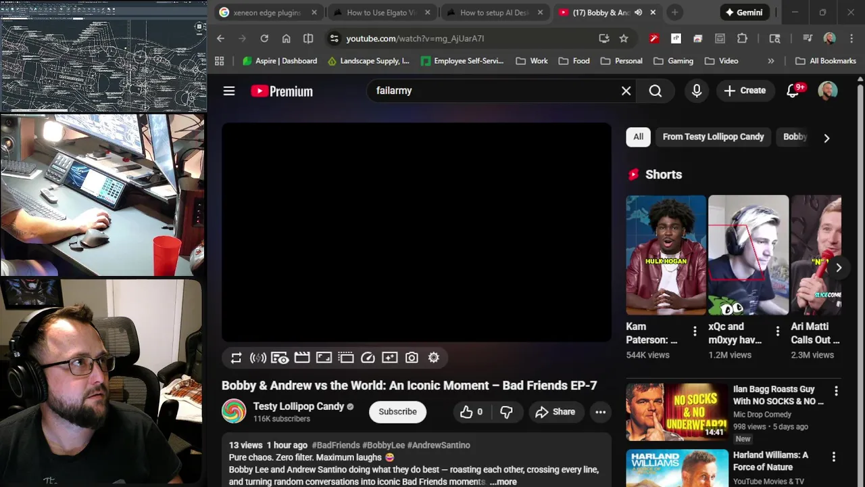Show next Shorts with right arrow
Screen dimensions: 865x487
[x=839, y=268]
